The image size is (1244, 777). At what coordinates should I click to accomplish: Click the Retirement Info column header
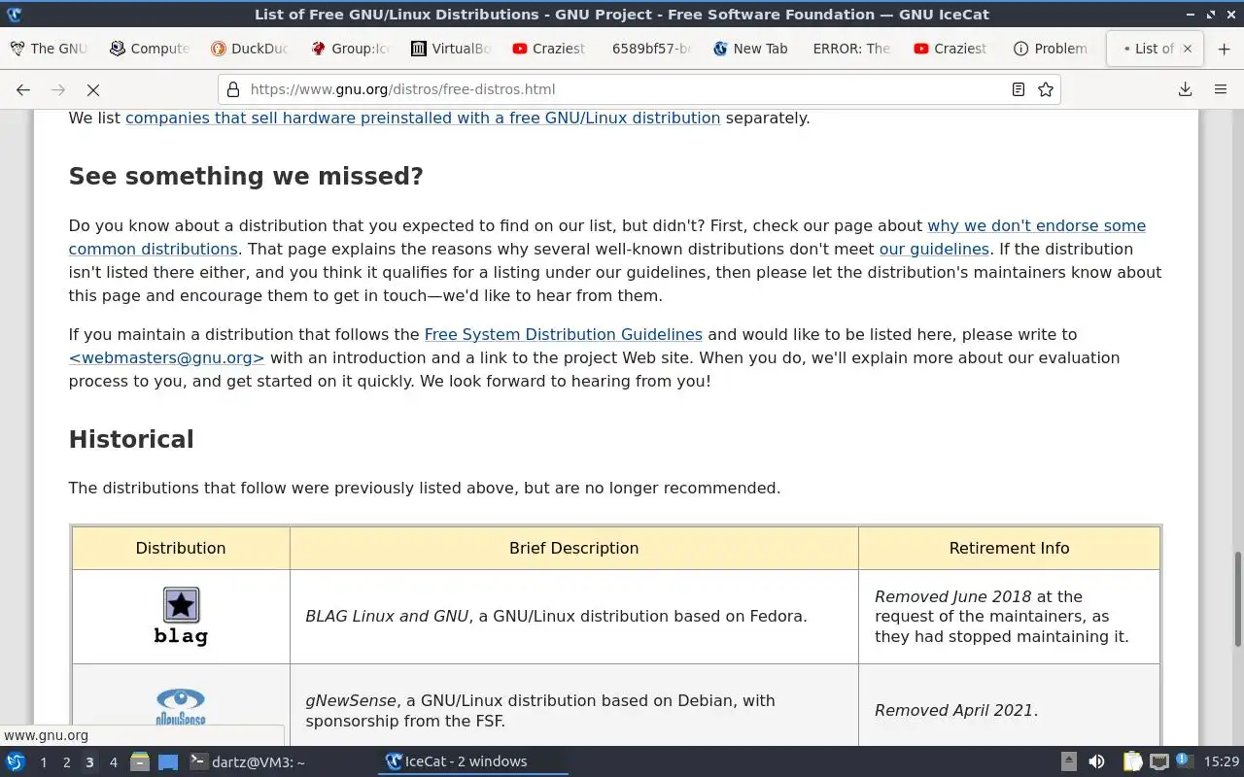1009,548
